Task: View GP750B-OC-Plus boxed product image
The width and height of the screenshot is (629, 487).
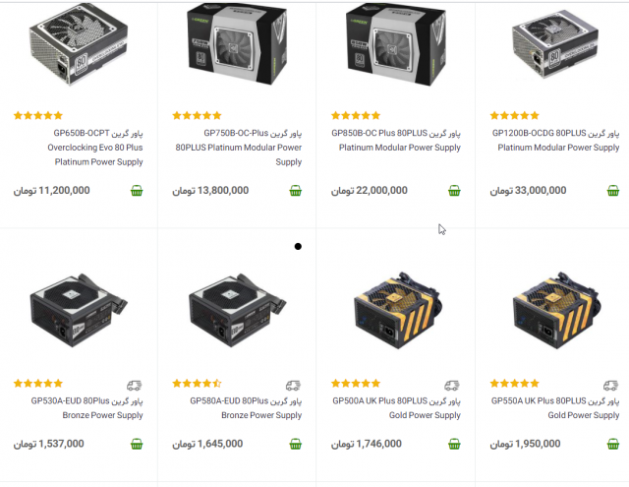Action: (x=238, y=44)
